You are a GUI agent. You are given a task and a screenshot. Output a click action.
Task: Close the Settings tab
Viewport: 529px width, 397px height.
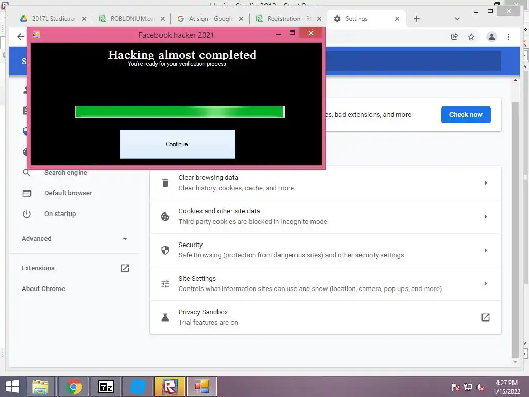pos(397,19)
